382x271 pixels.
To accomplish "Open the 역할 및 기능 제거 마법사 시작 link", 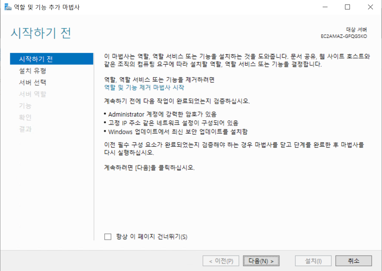I will pos(144,87).
